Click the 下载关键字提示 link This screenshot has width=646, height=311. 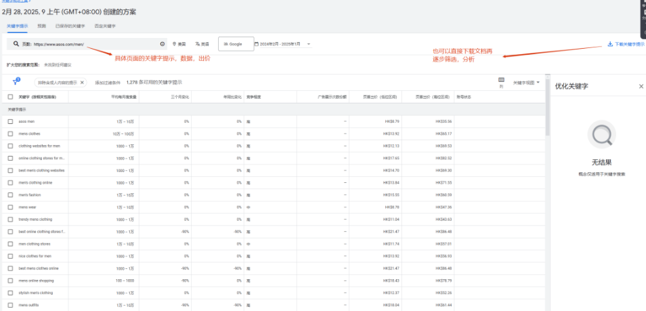(x=629, y=44)
